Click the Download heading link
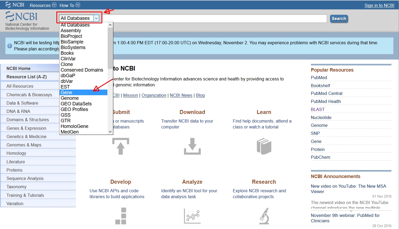This screenshot has width=399, height=229. click(192, 112)
